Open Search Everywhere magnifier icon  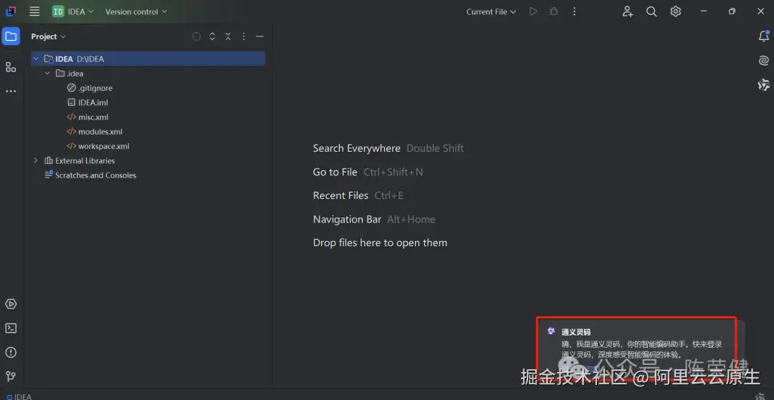(651, 11)
